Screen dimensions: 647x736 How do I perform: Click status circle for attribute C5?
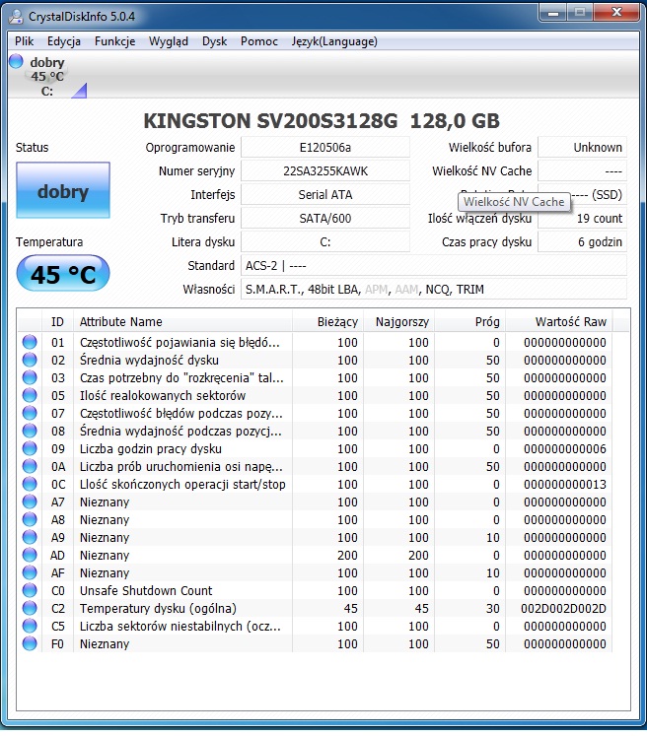(x=30, y=627)
